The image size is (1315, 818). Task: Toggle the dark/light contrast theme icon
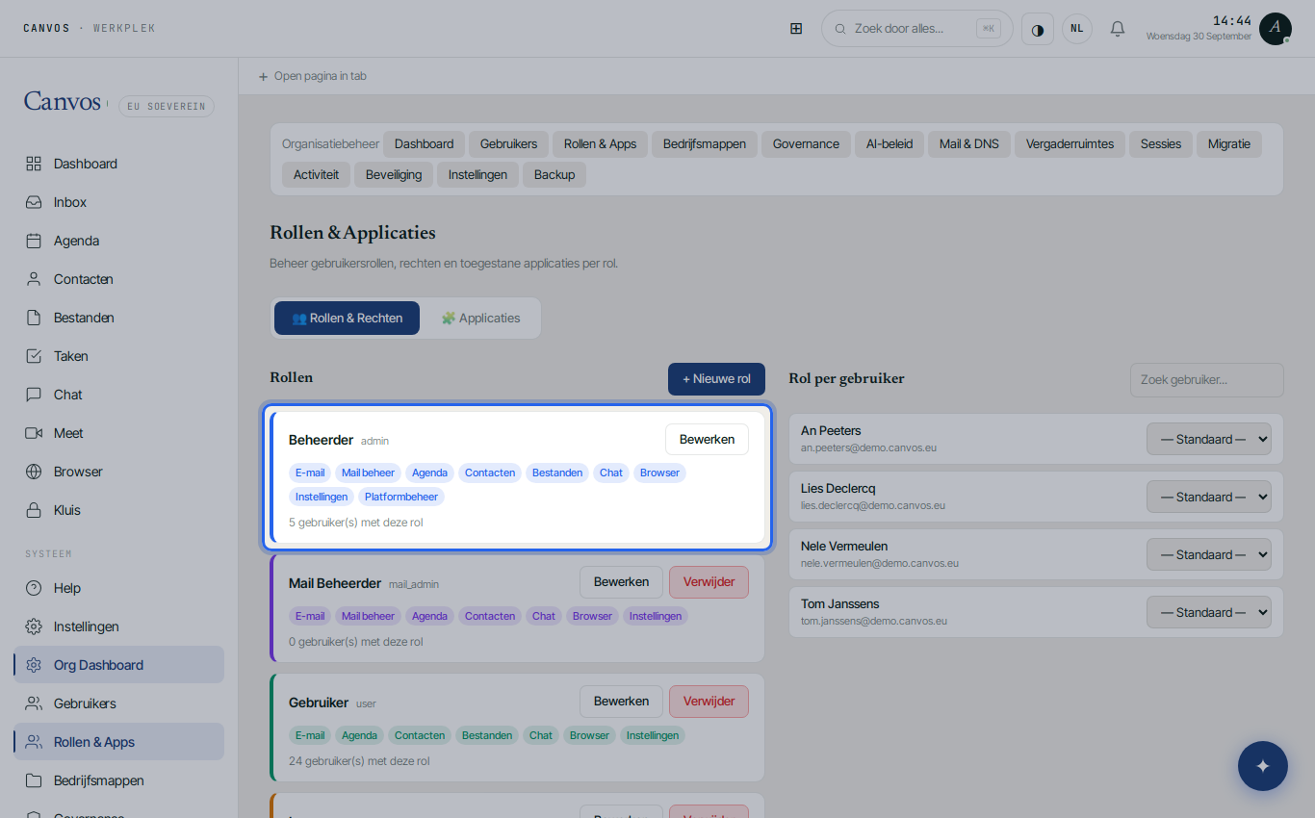click(1038, 29)
